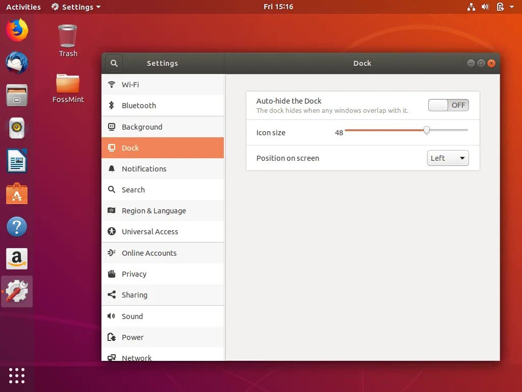Click the Settings wrench icon in dock
The height and width of the screenshot is (392, 522).
point(17,291)
